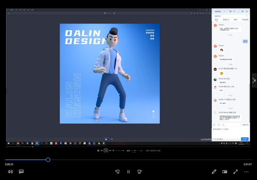Open File Explorer from the taskbar

pyautogui.click(x=18, y=143)
